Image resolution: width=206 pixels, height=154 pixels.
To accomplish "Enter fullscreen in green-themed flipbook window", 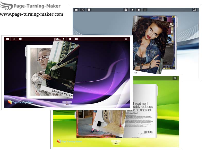I will pos(175,78).
